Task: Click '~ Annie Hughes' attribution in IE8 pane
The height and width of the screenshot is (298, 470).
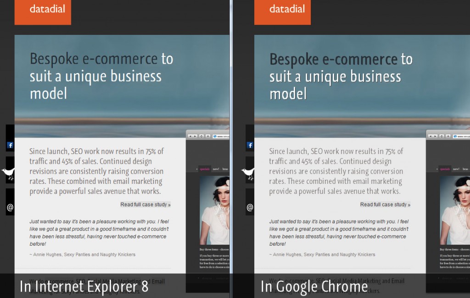Action: coord(83,254)
